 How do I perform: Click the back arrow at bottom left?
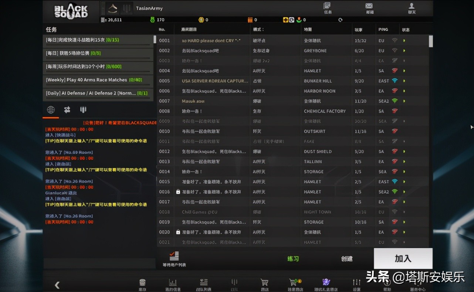pyautogui.click(x=57, y=285)
